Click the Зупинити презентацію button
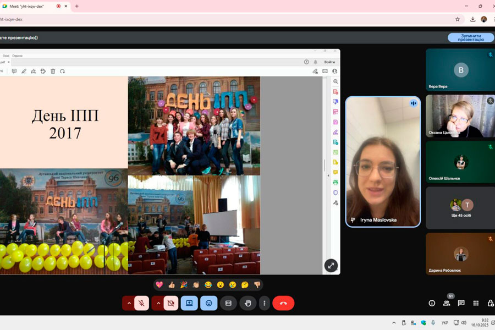 point(470,37)
